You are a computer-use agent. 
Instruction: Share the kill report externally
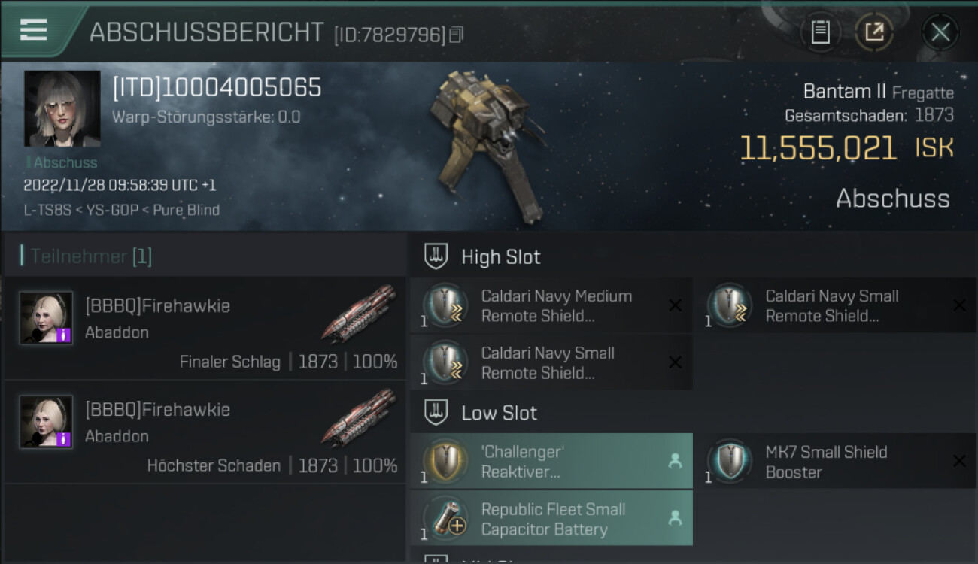[874, 32]
